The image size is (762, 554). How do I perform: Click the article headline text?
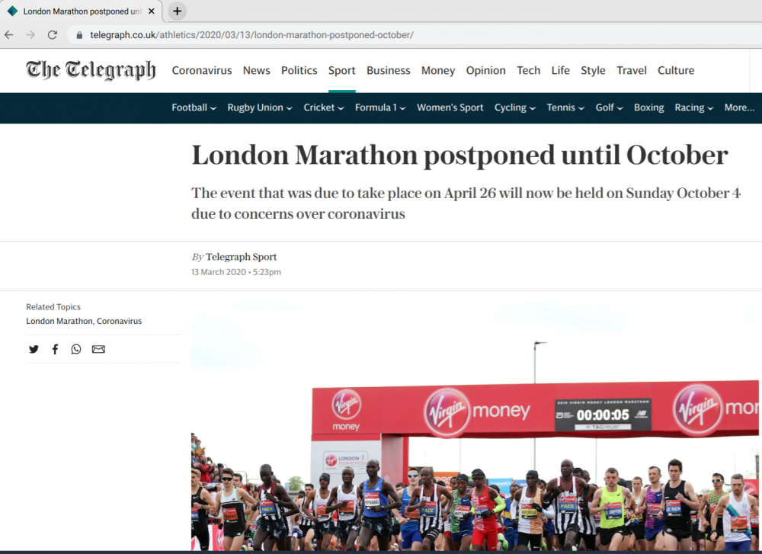pyautogui.click(x=459, y=155)
